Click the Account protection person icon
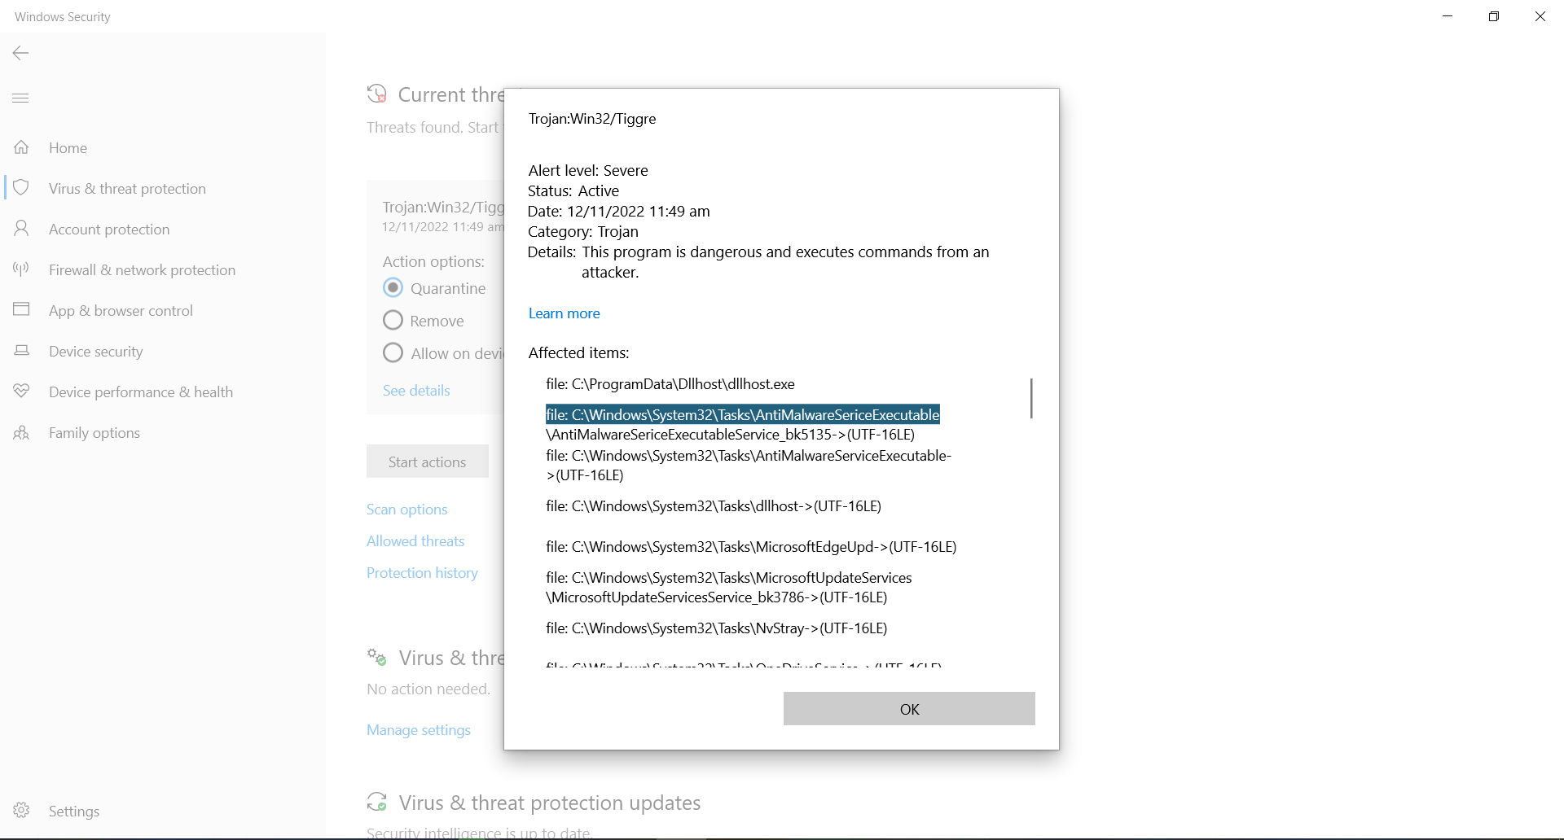This screenshot has height=840, width=1564. (x=21, y=229)
